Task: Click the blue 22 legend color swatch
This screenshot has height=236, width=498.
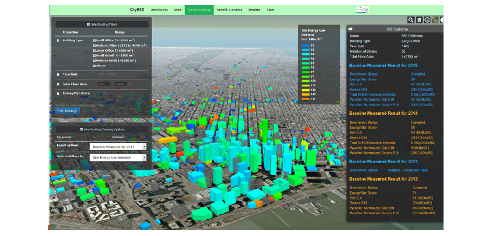Action: click(306, 46)
